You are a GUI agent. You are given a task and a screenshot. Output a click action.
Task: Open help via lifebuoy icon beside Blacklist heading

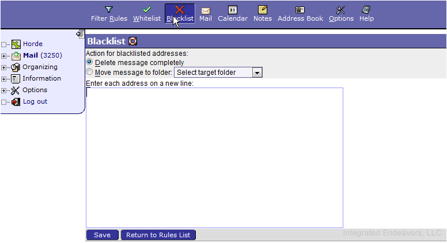(x=132, y=41)
